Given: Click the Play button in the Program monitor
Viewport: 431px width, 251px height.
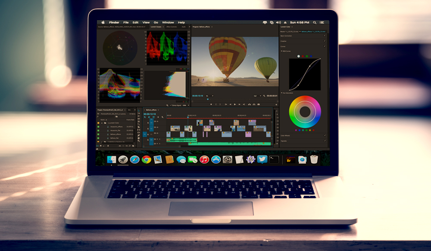Looking at the screenshot, I should click(234, 104).
